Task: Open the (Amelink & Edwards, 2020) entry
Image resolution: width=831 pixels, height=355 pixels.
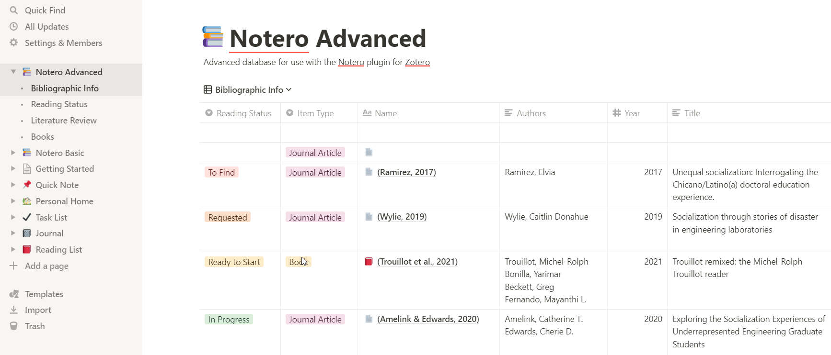Action: [x=428, y=319]
